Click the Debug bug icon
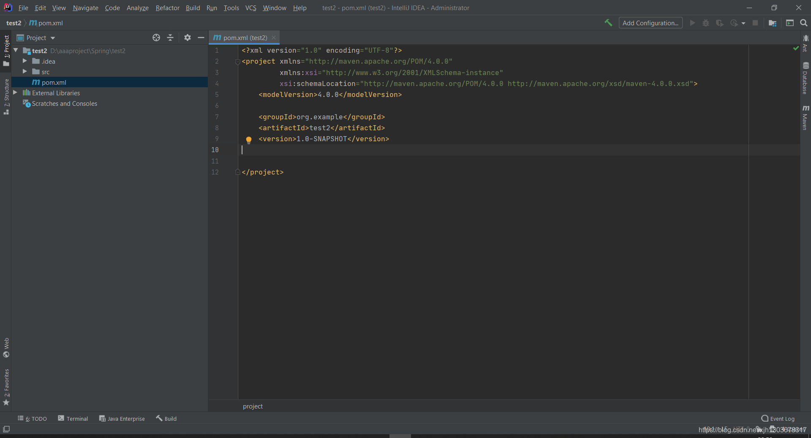The image size is (811, 438). [706, 23]
